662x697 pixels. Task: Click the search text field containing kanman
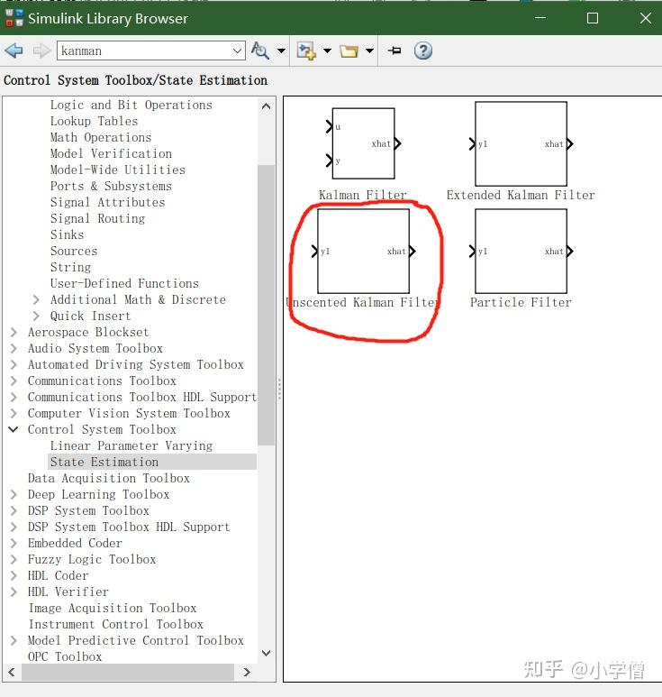click(x=144, y=50)
